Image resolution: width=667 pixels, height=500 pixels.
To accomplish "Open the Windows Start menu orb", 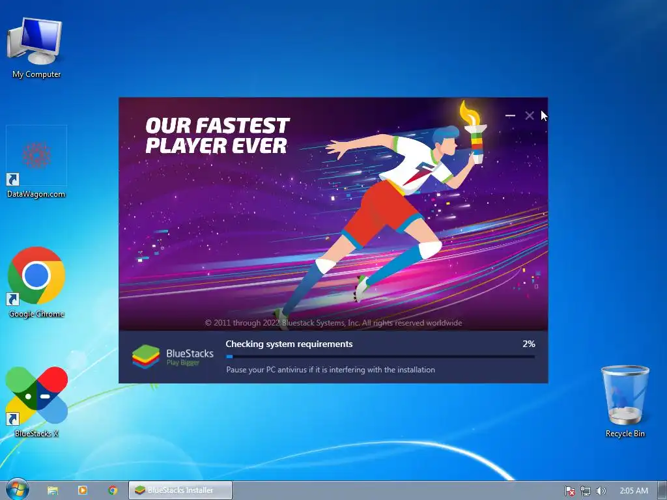I will (x=17, y=490).
